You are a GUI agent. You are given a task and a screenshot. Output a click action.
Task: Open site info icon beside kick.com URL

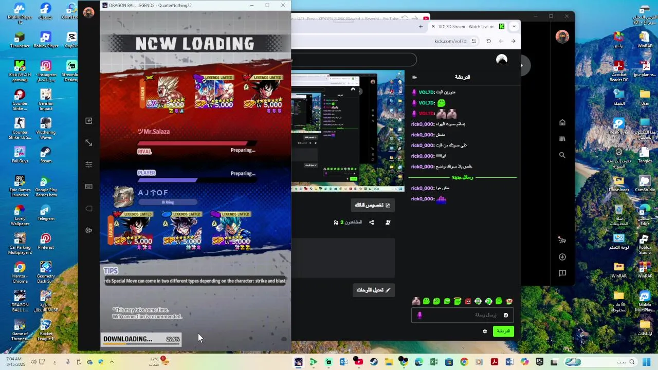474,41
